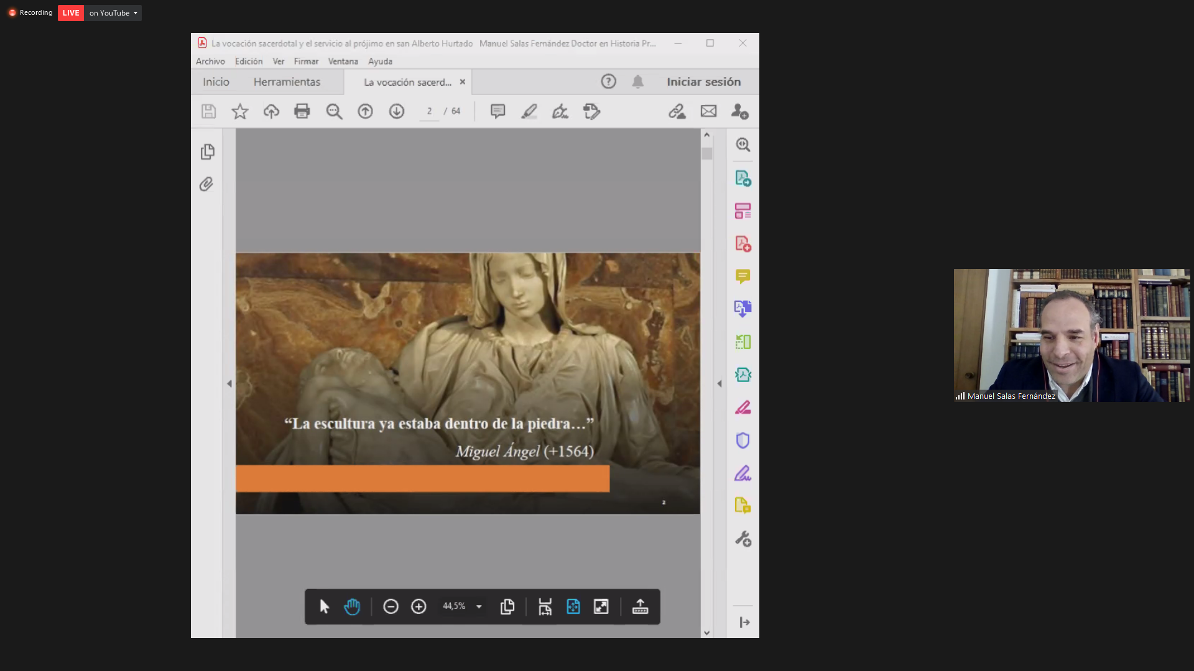Zoom in with plus button
The image size is (1194, 671).
pyautogui.click(x=419, y=606)
